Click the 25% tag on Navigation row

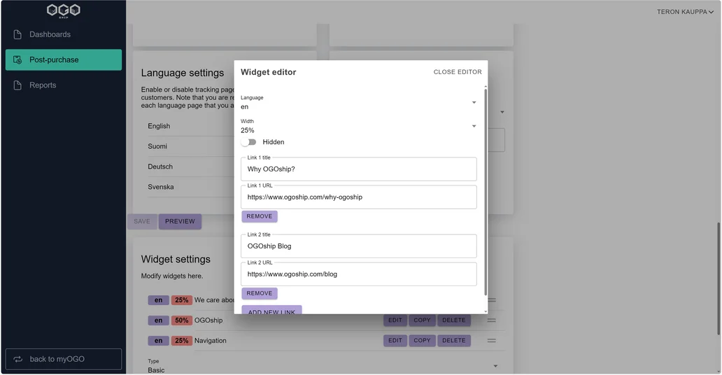[181, 341]
